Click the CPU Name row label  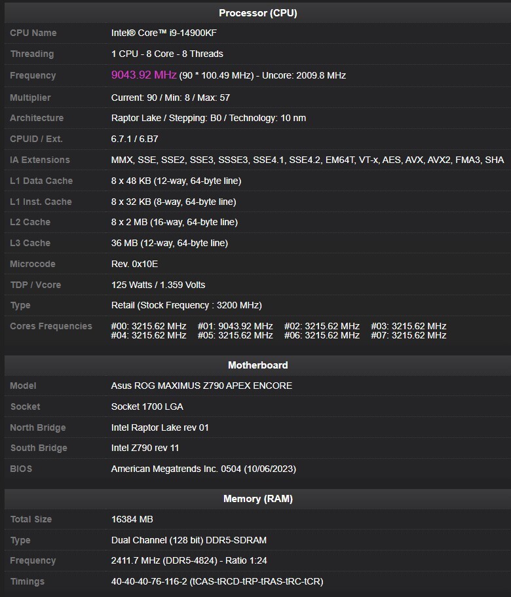coord(33,33)
